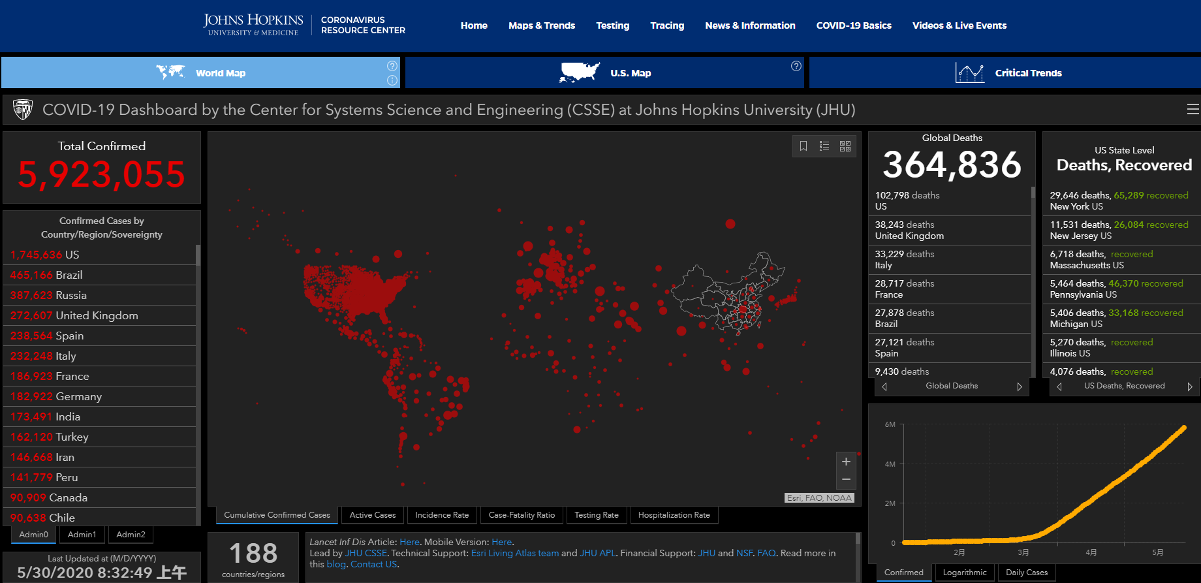
Task: Advance US Deaths, Recovered panel with right arrow
Action: pyautogui.click(x=1189, y=386)
